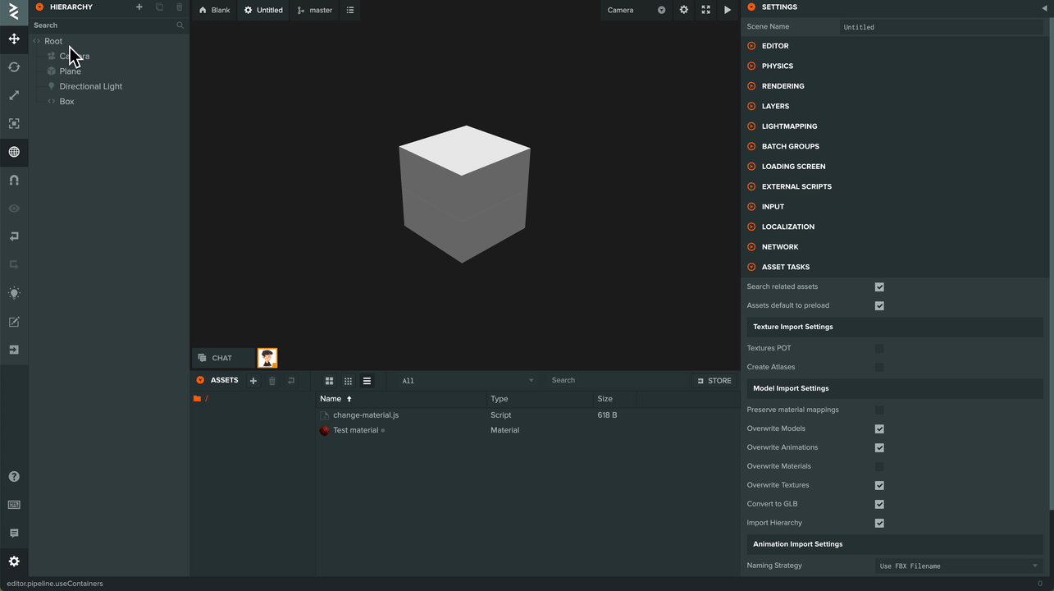Add a new entity in Hierarchy
The height and width of the screenshot is (591, 1054).
(x=139, y=7)
